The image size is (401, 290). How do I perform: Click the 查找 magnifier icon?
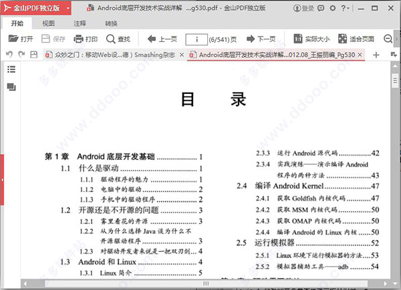[110, 39]
